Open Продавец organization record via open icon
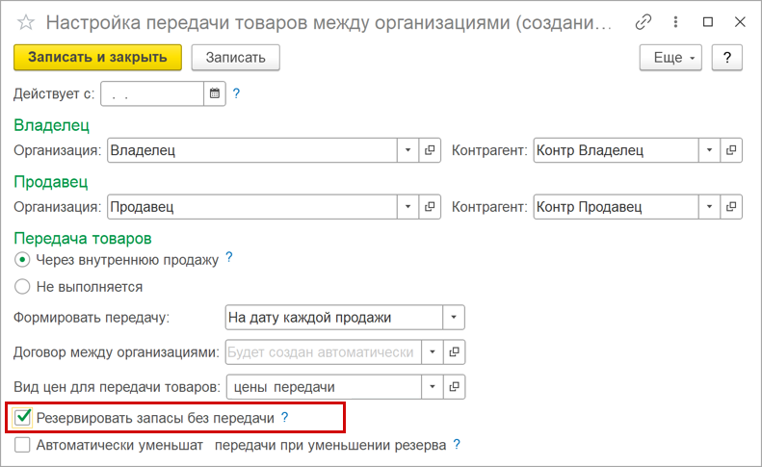Viewport: 762px width, 467px height. point(430,206)
